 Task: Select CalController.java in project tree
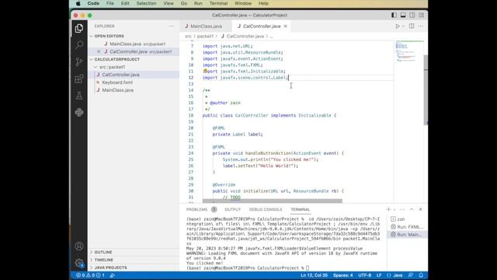(120, 75)
